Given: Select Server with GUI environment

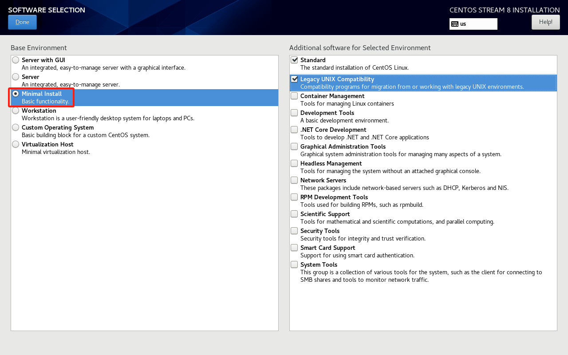Looking at the screenshot, I should click(x=16, y=60).
